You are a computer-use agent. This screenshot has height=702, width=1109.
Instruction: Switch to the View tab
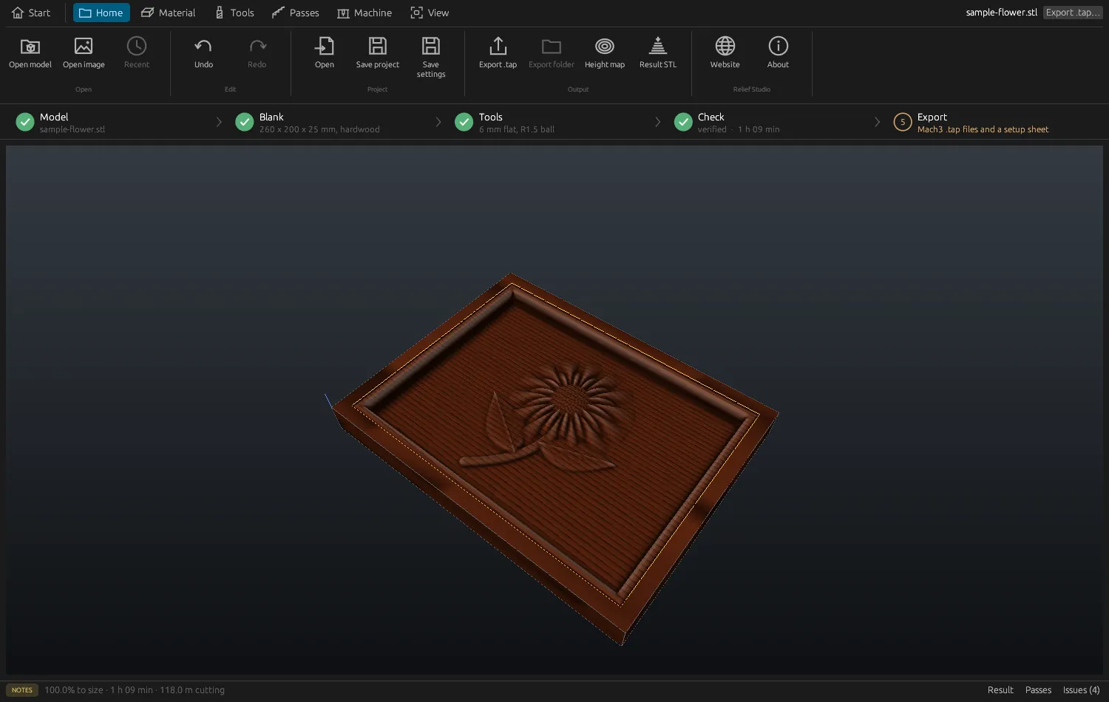430,13
